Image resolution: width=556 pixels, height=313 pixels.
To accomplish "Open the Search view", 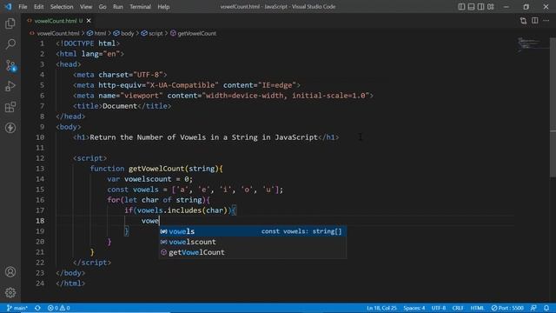I will coord(10,44).
